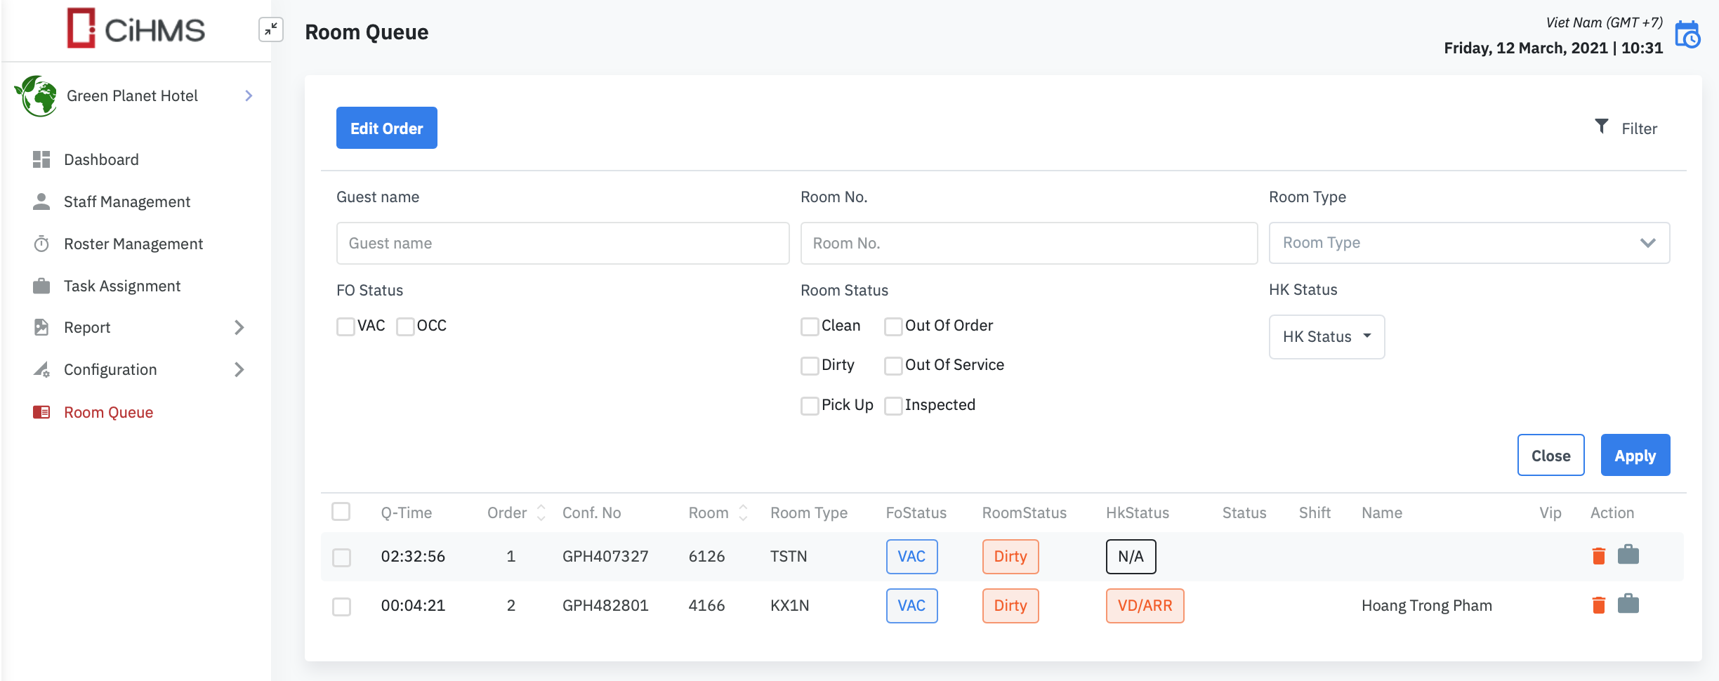Click the Guest name input field
The image size is (1719, 681).
(x=562, y=244)
